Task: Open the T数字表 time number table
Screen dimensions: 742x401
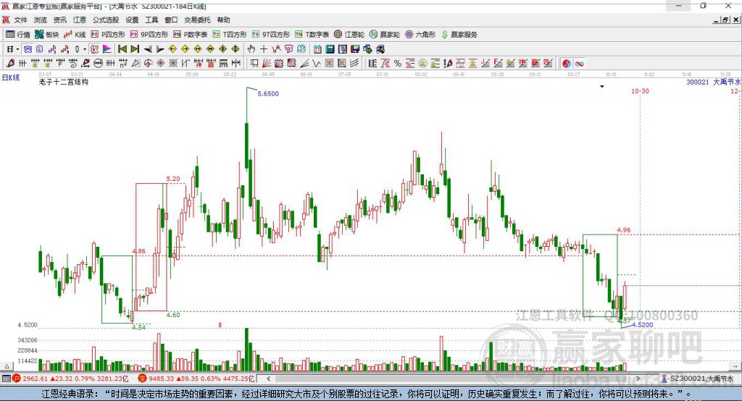Action: click(312, 35)
